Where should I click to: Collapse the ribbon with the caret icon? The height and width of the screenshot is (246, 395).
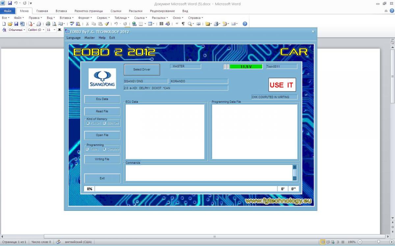pyautogui.click(x=386, y=11)
